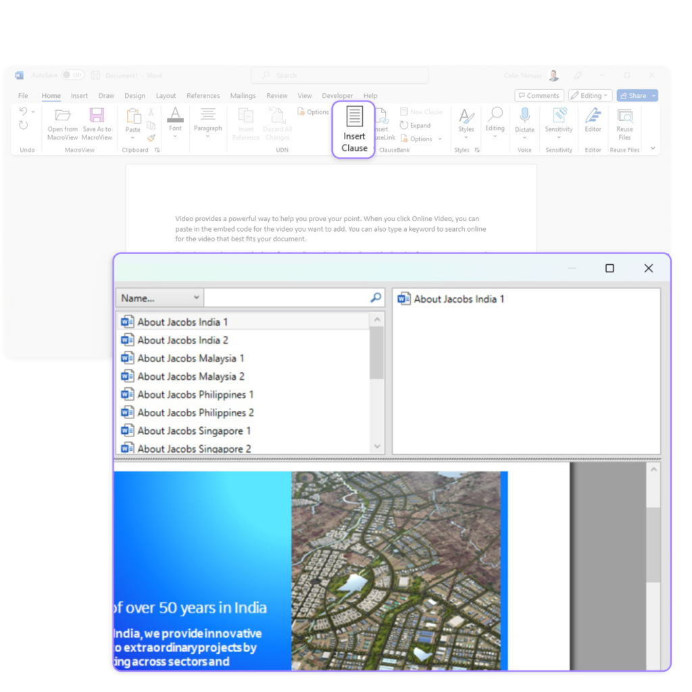Toggle the AutoSave switch
Image resolution: width=692 pixels, height=692 pixels.
[x=73, y=75]
